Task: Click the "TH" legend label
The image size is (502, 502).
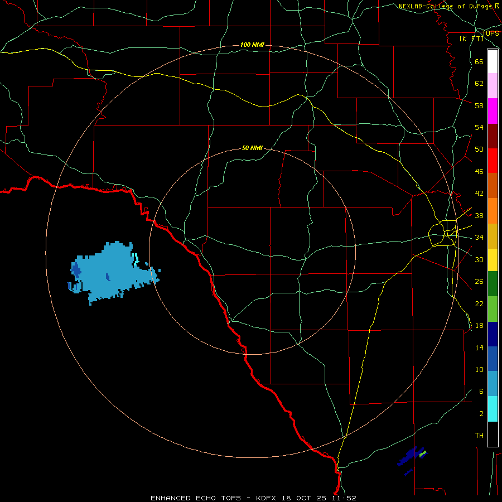Action: [479, 436]
